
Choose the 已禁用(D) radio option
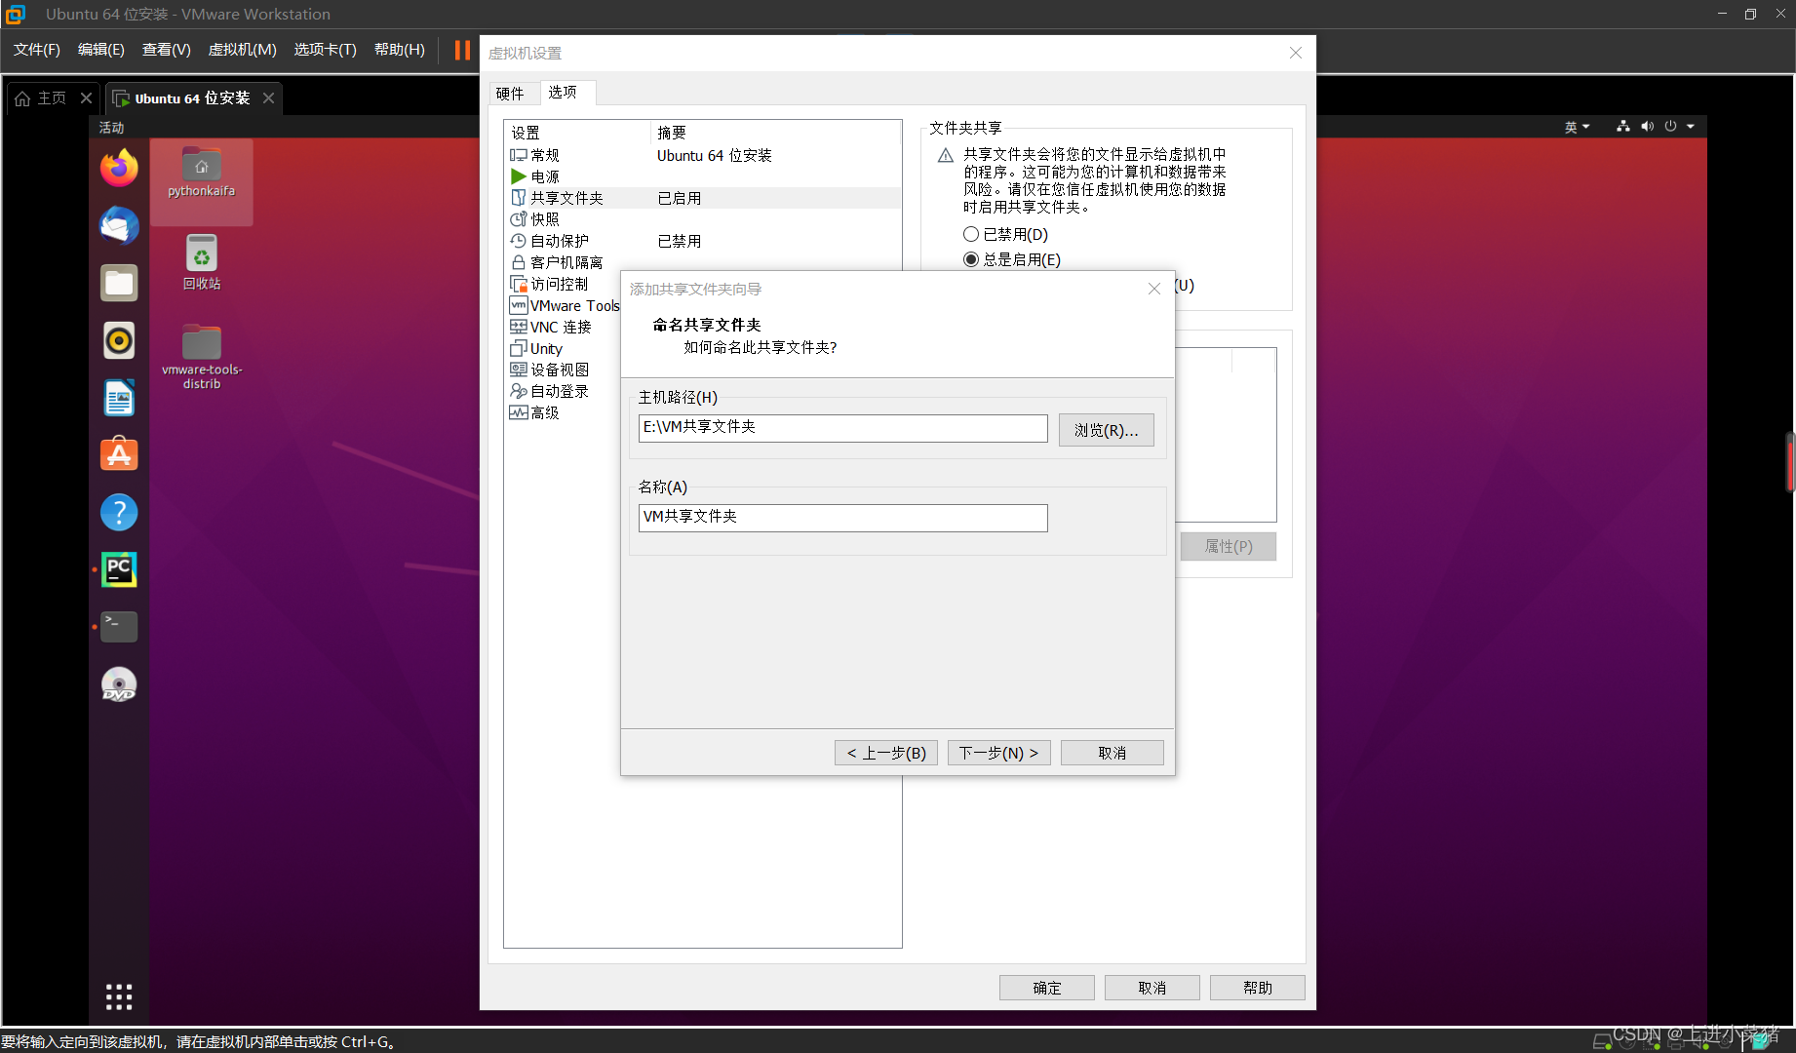click(1005, 234)
